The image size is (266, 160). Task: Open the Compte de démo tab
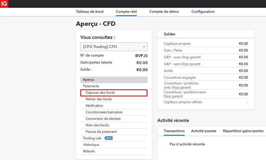click(x=164, y=11)
